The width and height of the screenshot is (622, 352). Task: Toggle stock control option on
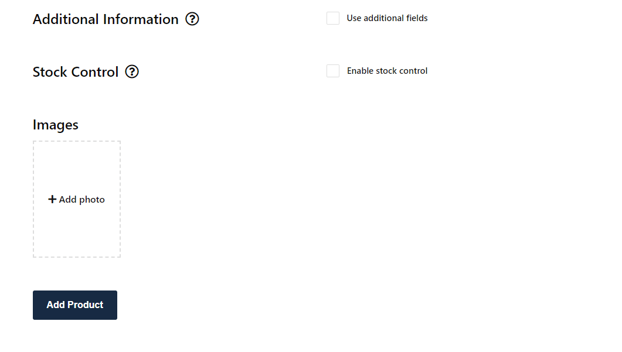[x=333, y=71]
